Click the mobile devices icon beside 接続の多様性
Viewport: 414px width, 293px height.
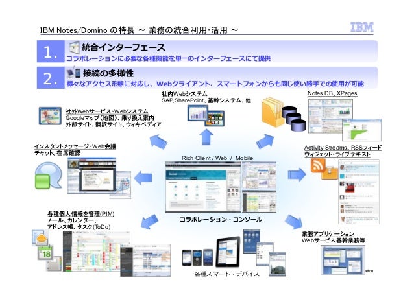(74, 73)
